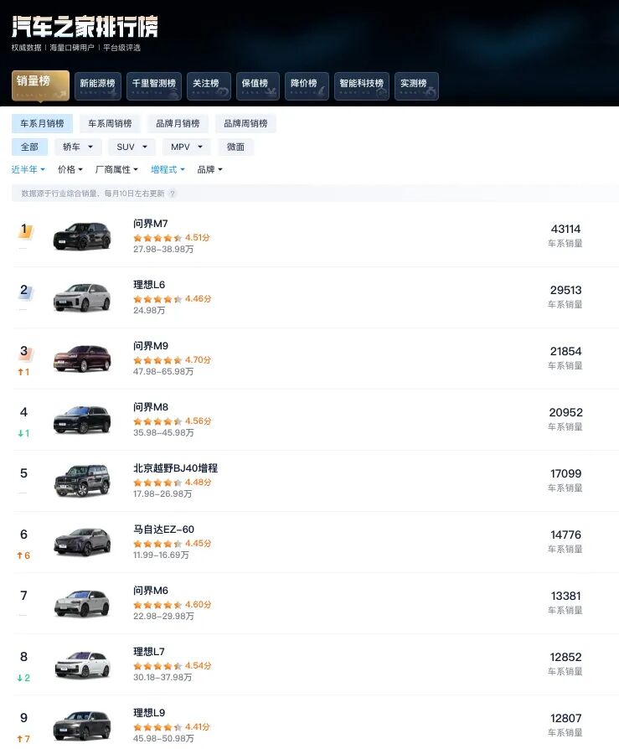Expand the MPV category dropdown
The image size is (619, 749).
[x=187, y=147]
